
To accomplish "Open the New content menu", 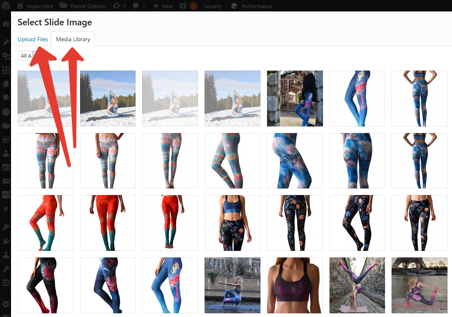I will [x=163, y=6].
